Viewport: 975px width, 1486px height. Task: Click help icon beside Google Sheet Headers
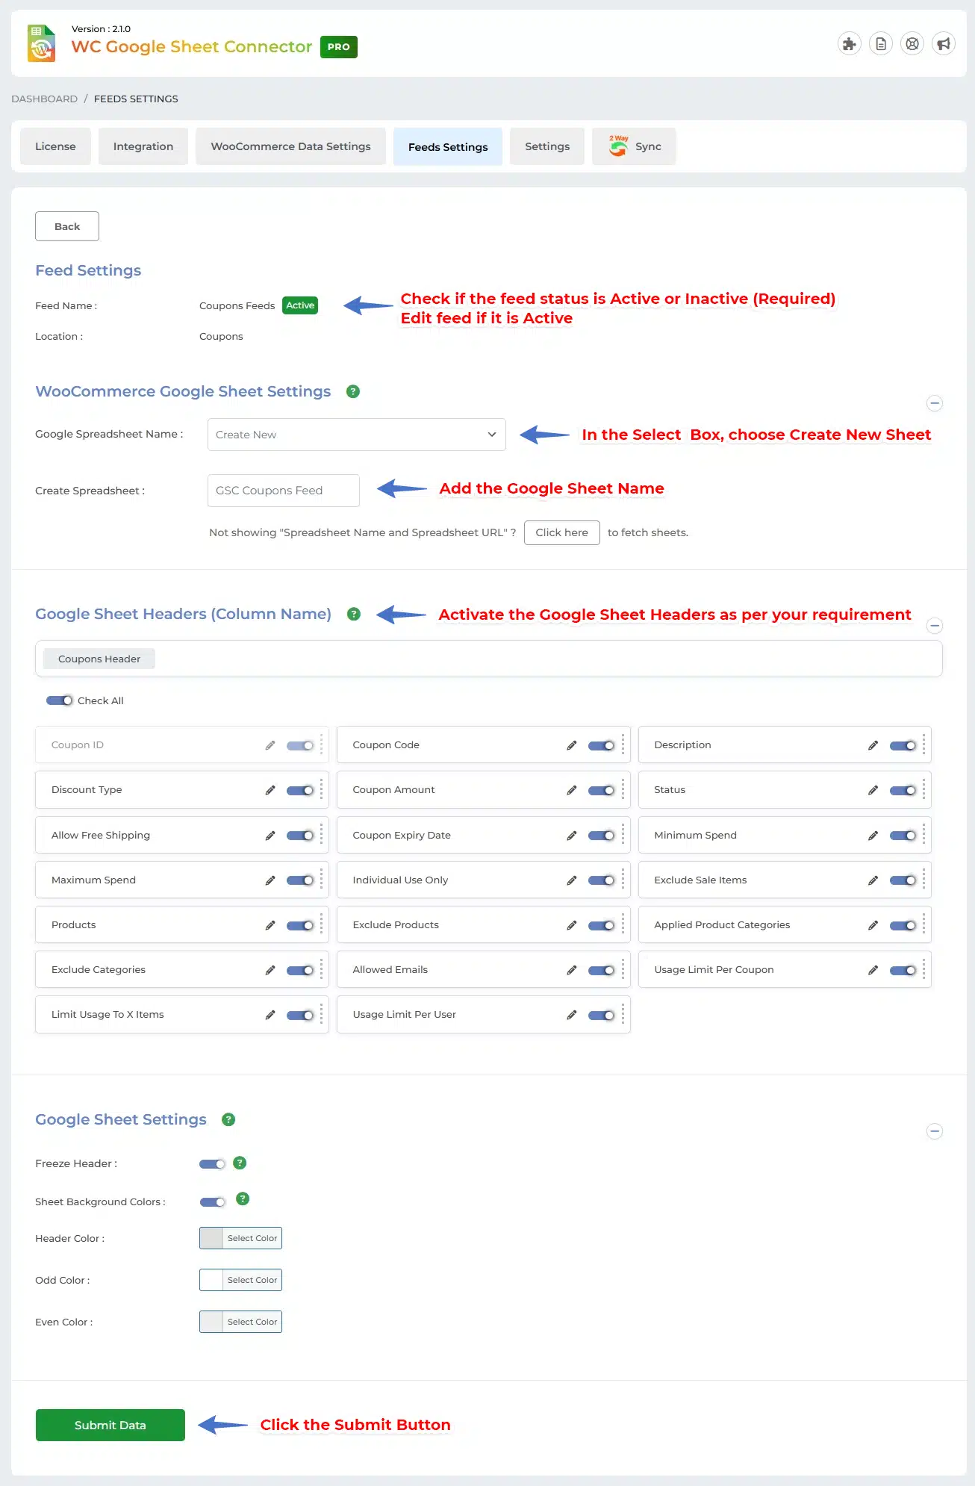point(354,614)
